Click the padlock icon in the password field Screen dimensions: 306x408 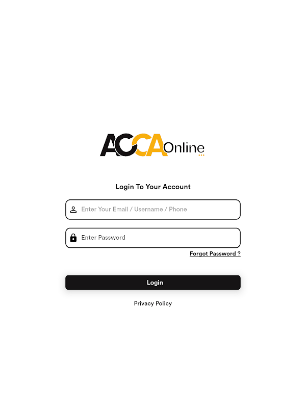(x=73, y=238)
